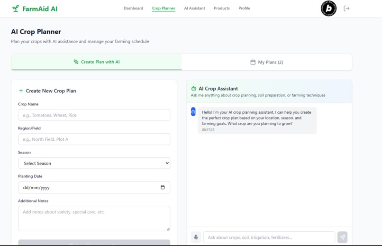The image size is (382, 246).
Task: Click the microphone voice input button
Action: (x=196, y=237)
